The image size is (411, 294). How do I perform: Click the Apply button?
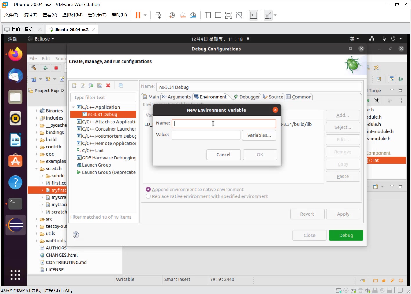(x=343, y=214)
